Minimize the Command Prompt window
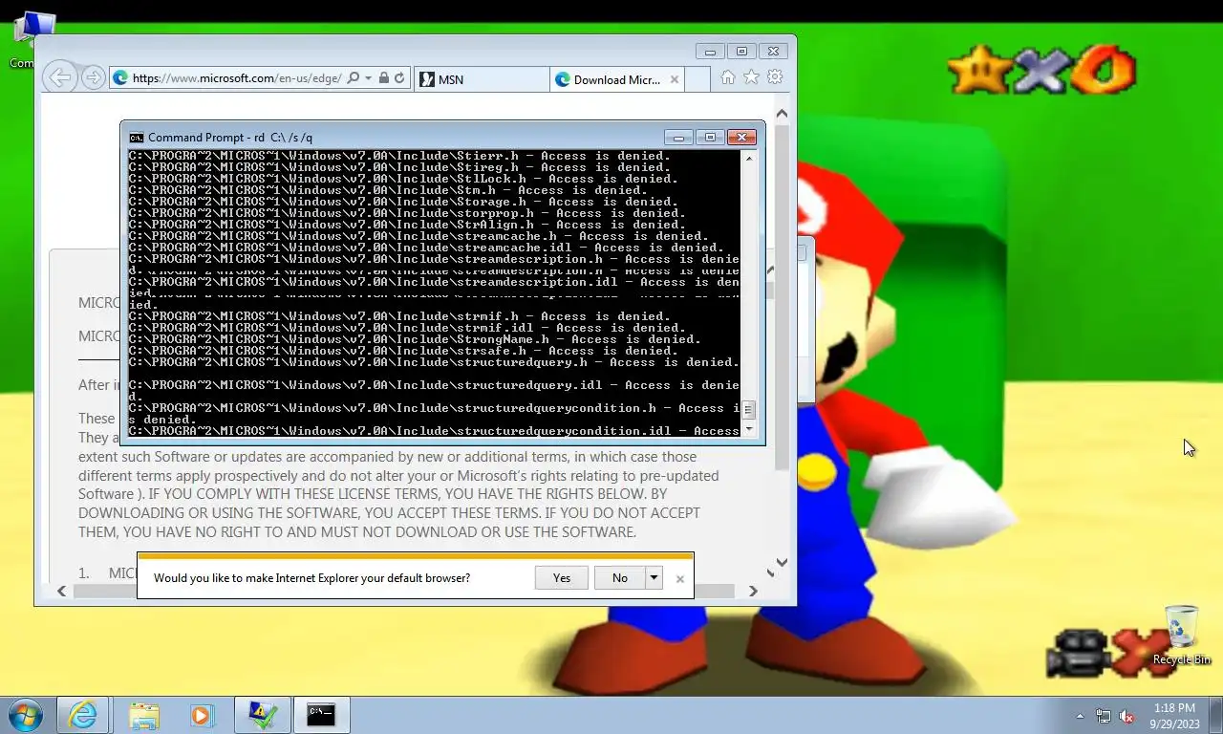Screen dimensions: 1223x734 pyautogui.click(x=677, y=137)
